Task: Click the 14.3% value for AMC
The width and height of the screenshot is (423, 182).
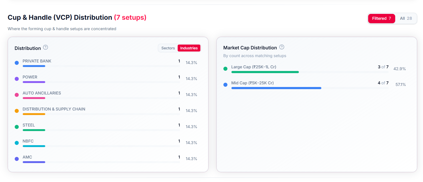Action: [191, 159]
